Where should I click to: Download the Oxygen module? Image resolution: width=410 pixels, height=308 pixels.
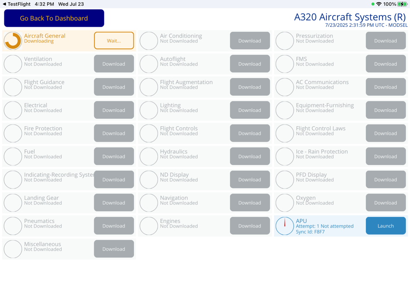click(386, 203)
